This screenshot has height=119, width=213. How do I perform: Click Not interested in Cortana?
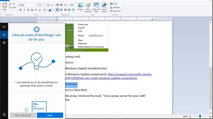point(23,115)
